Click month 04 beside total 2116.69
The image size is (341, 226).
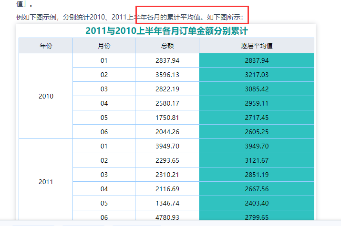tap(104, 189)
